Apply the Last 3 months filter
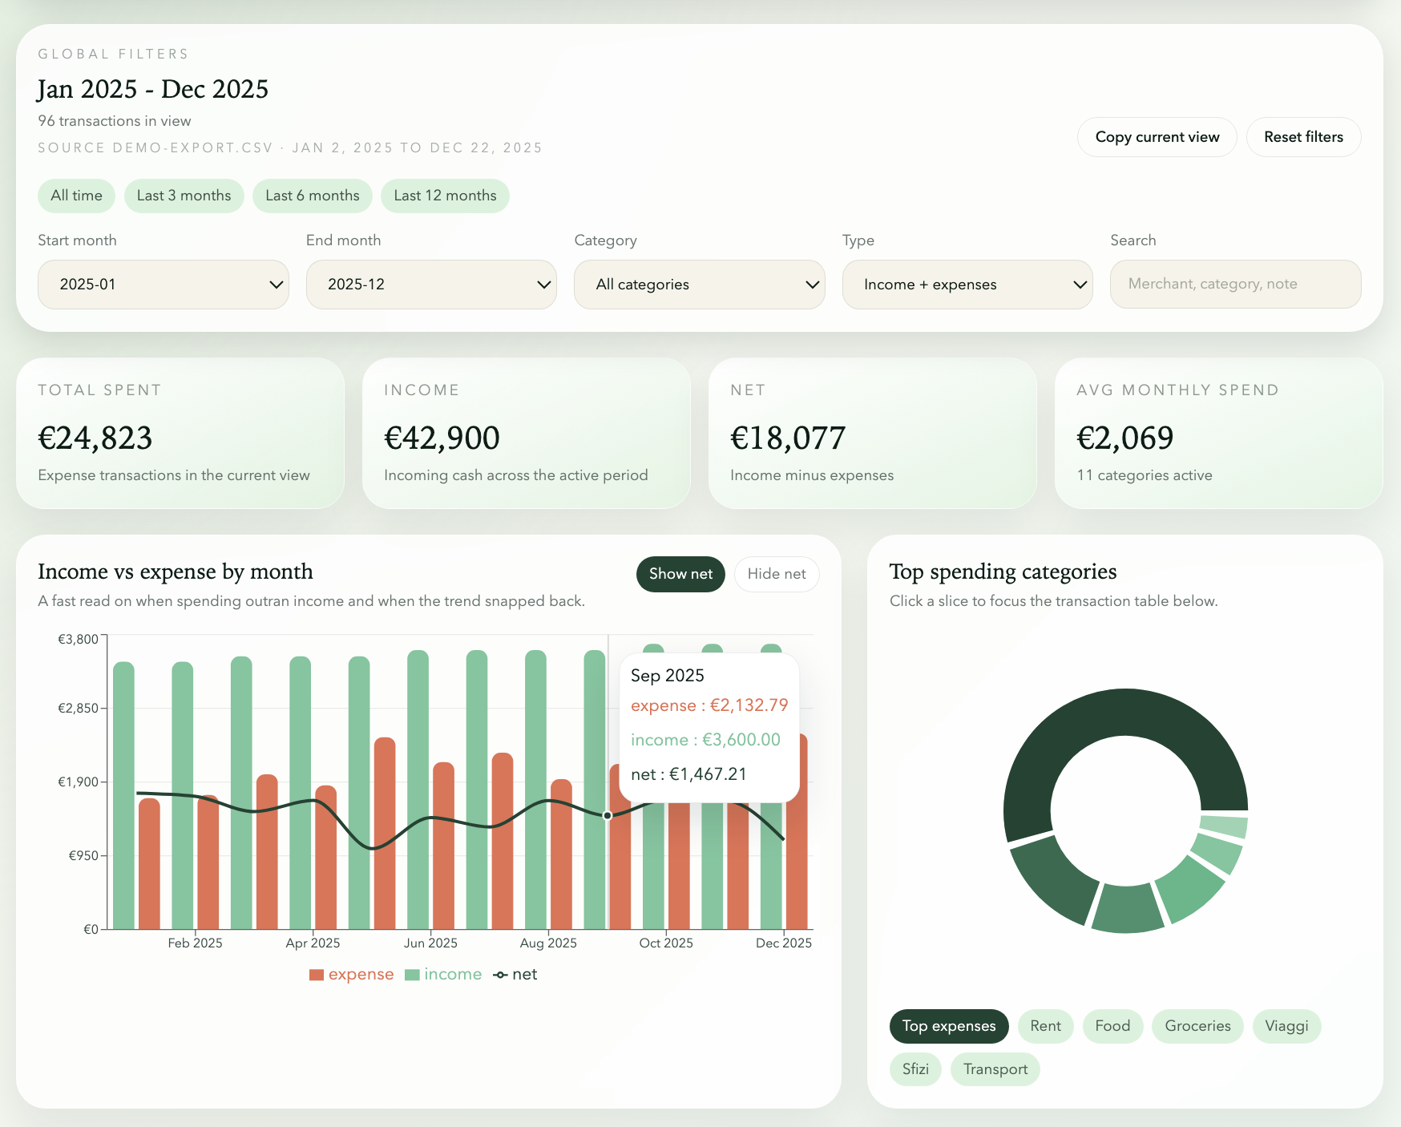The image size is (1401, 1127). (184, 195)
